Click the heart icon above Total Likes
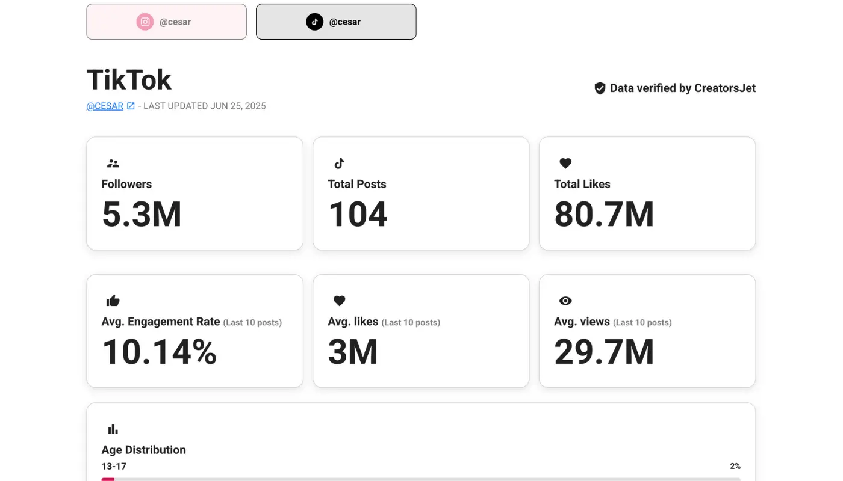The image size is (843, 481). click(x=565, y=163)
